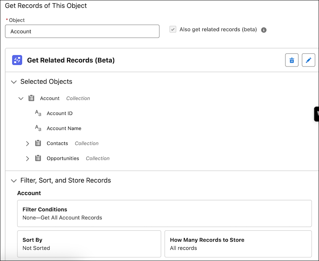Click the pencil edit icon button
Screen dimensions: 319x261
tap(308, 60)
